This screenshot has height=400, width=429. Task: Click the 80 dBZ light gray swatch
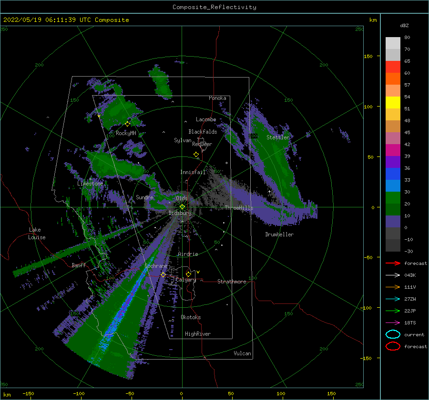click(393, 43)
